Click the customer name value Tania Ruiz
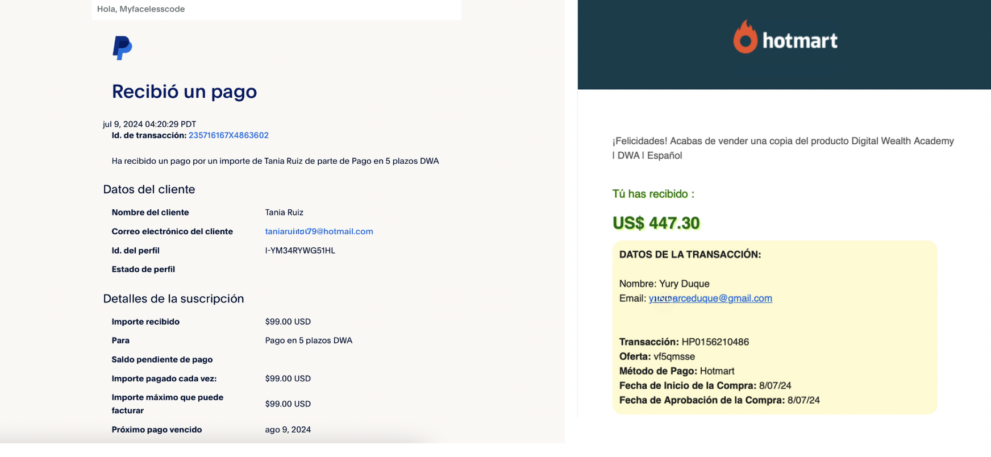 (x=284, y=213)
